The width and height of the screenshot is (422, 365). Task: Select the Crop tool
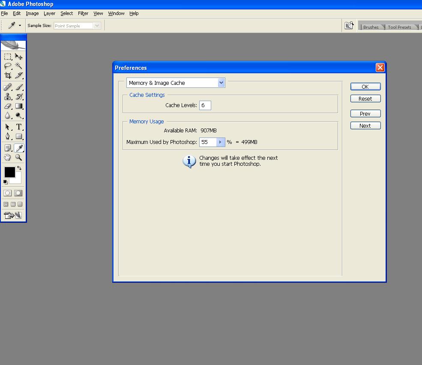[8, 75]
